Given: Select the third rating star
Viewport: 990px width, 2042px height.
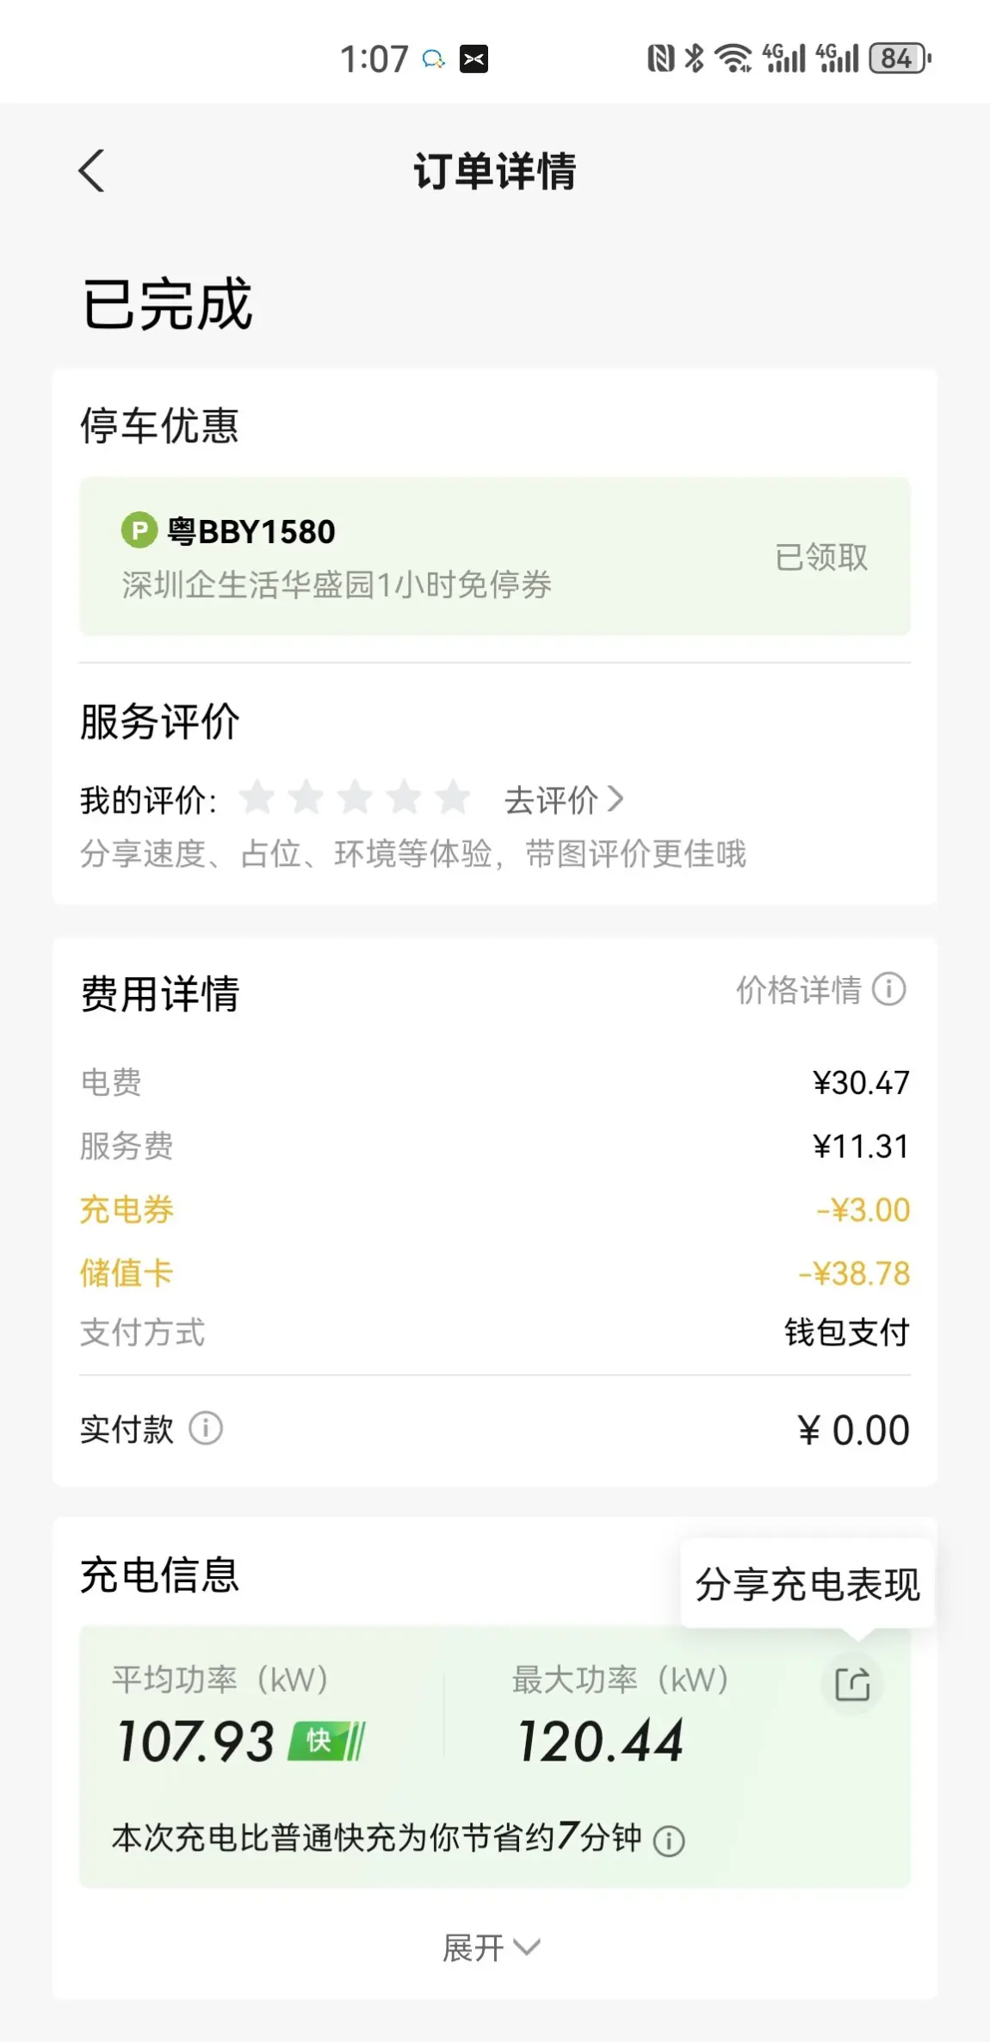Looking at the screenshot, I should [355, 798].
